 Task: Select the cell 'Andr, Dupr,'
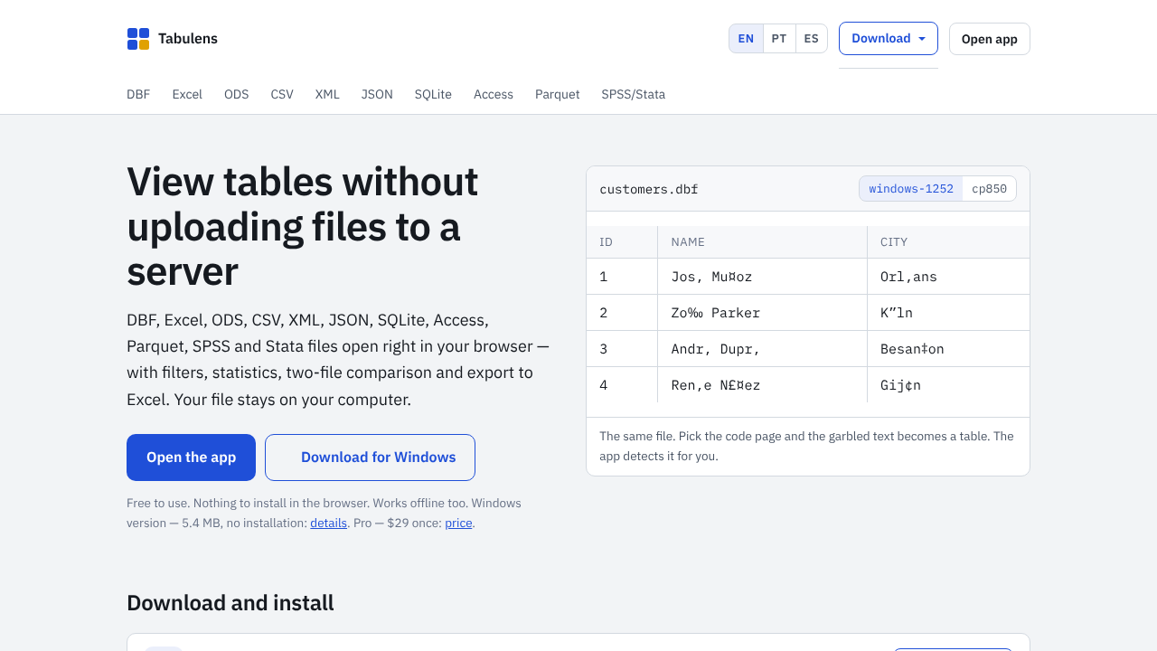tap(762, 349)
